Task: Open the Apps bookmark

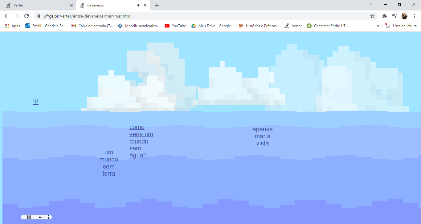Action: 12,26
